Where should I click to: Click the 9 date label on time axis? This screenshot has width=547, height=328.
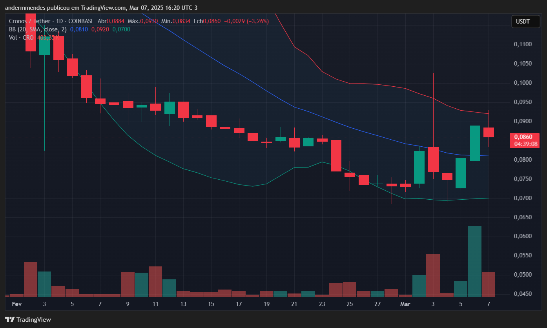coord(128,304)
